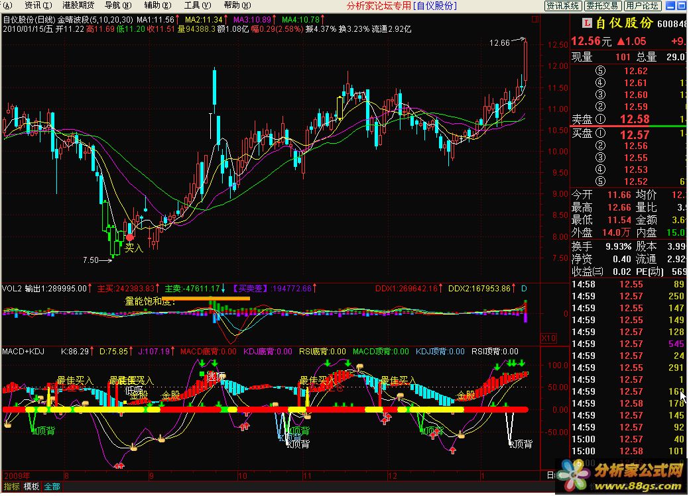Viewport: 689px width, 496px height.
Task: Switch to the 全部 tab
Action: 52,486
